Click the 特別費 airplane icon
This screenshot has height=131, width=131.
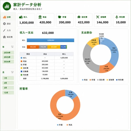coord(117,17)
